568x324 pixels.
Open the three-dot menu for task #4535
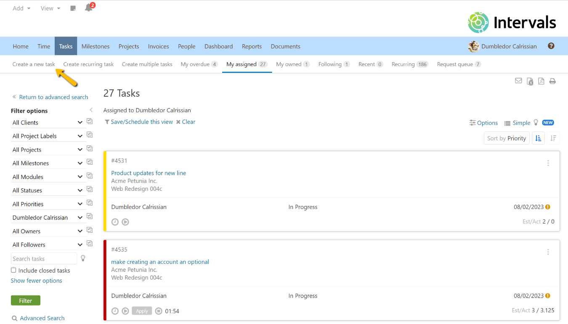[x=548, y=252]
